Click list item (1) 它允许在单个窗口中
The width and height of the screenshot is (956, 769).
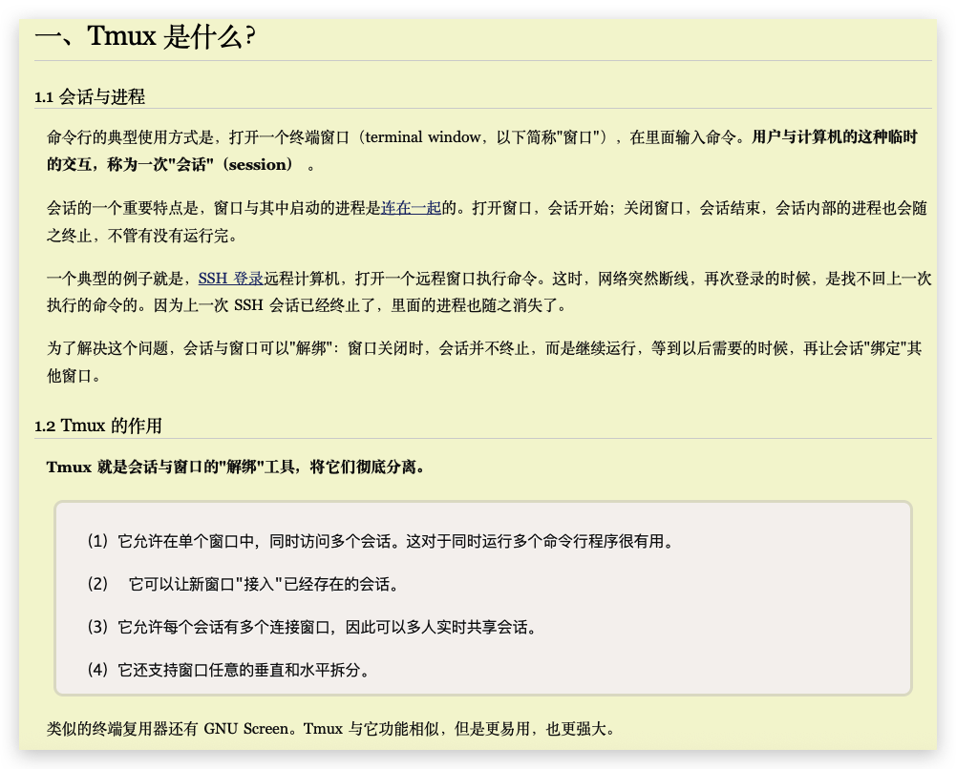tap(380, 541)
